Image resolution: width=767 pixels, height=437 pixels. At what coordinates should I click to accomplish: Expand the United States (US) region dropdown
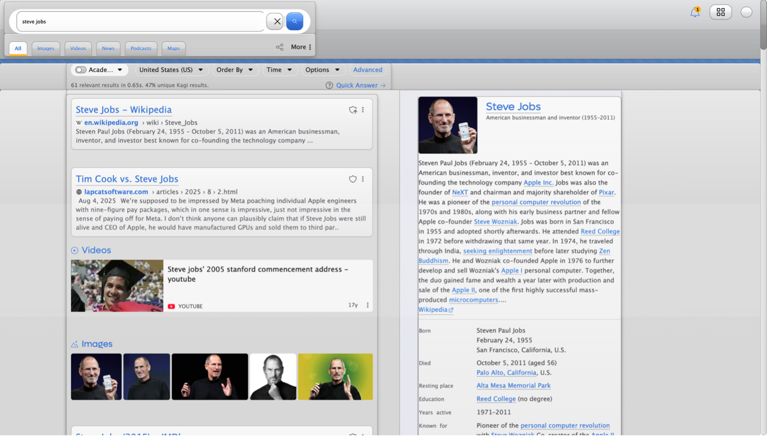(171, 70)
